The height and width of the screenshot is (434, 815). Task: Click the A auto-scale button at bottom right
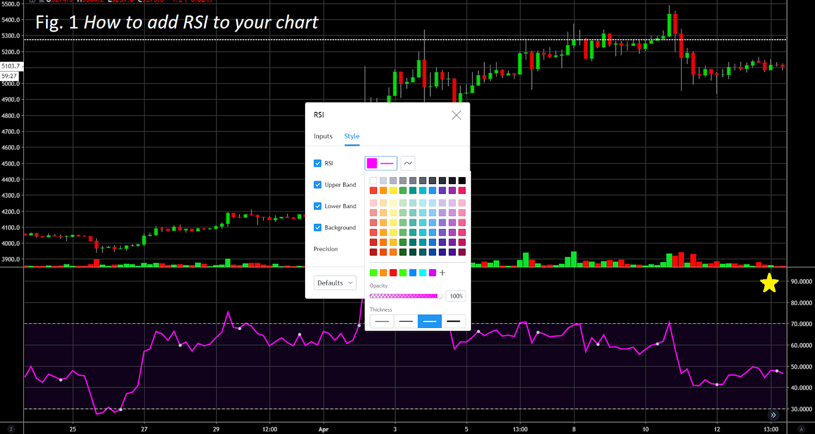[x=802, y=429]
